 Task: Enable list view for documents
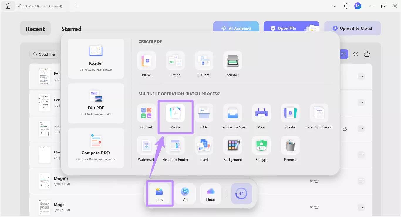(x=343, y=54)
